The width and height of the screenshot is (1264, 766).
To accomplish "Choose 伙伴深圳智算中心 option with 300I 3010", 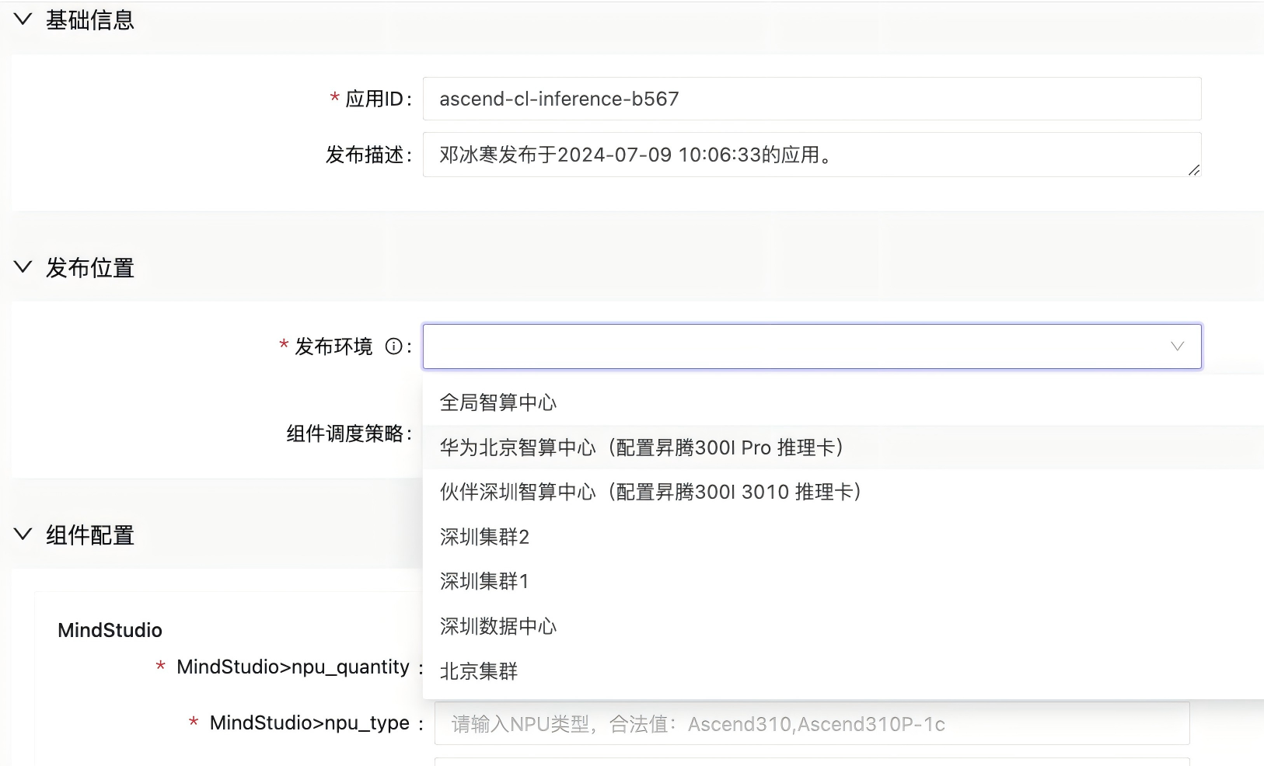I will point(650,492).
